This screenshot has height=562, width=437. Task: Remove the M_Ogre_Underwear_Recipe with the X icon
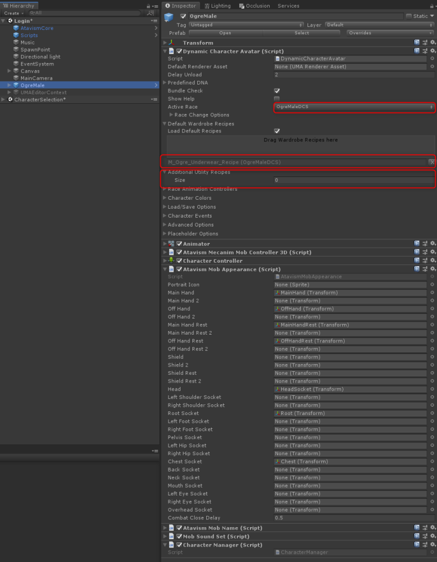point(432,162)
